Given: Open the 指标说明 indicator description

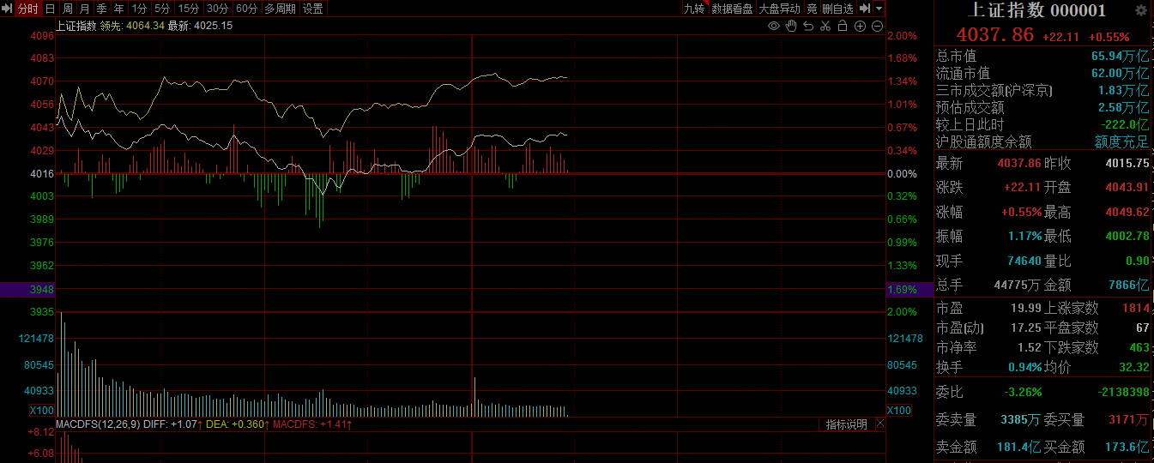Looking at the screenshot, I should coord(846,424).
